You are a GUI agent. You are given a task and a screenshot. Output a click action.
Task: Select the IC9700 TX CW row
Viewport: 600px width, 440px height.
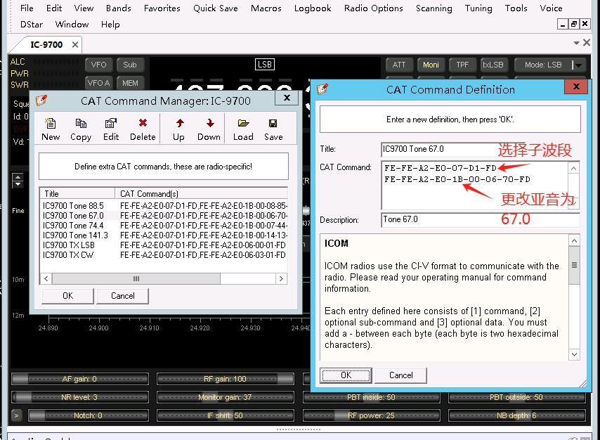point(164,255)
